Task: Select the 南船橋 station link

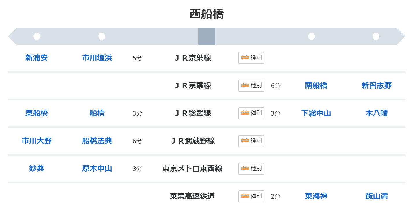Action: pyautogui.click(x=316, y=85)
